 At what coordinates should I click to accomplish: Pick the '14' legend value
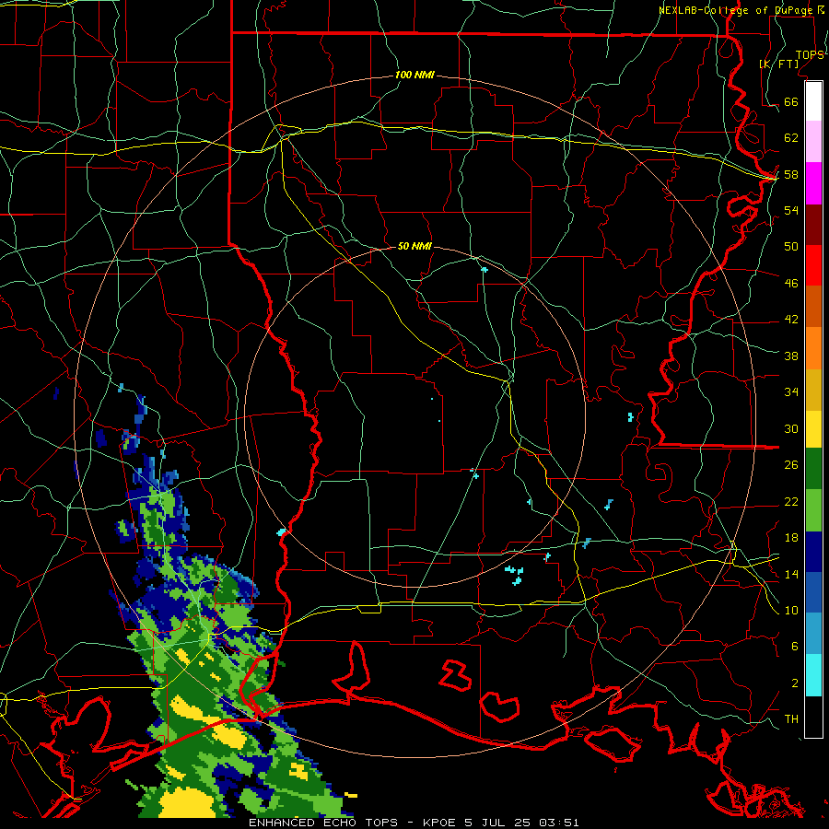point(791,574)
